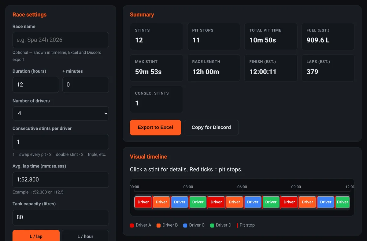
Task: Click Copy for Discord button
Action: coord(211,128)
